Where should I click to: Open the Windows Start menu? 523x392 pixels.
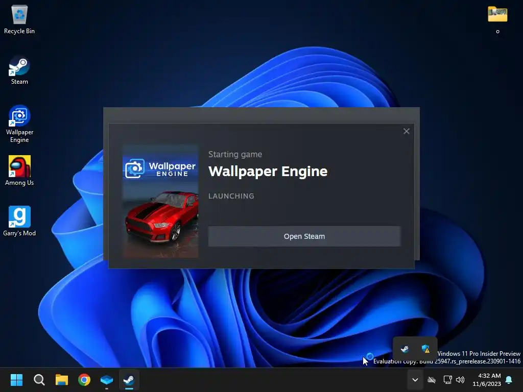[x=16, y=380]
